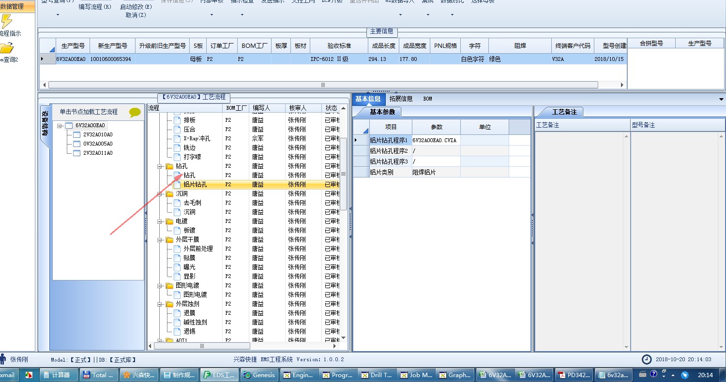This screenshot has width=726, height=382.
Task: Collapse the 电镀 tree group
Action: pos(159,221)
